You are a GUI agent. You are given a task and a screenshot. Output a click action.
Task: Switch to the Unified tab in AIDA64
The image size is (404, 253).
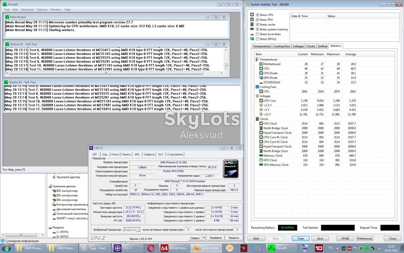(x=323, y=46)
